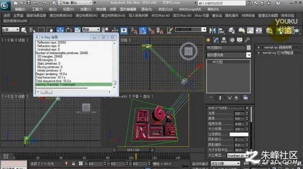Open the sky model Preetham dropdown
This screenshot has height=169, width=303.
pos(238,155)
